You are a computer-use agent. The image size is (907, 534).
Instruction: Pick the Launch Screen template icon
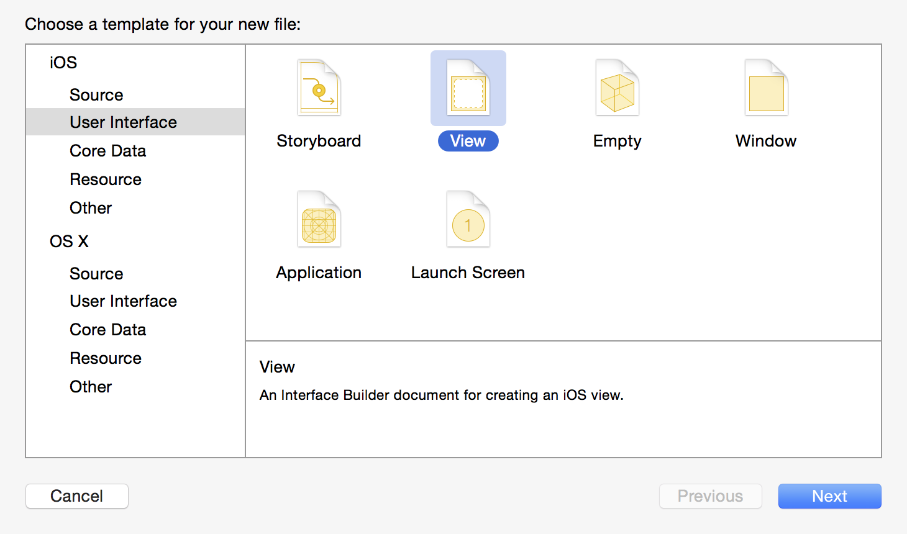point(468,219)
